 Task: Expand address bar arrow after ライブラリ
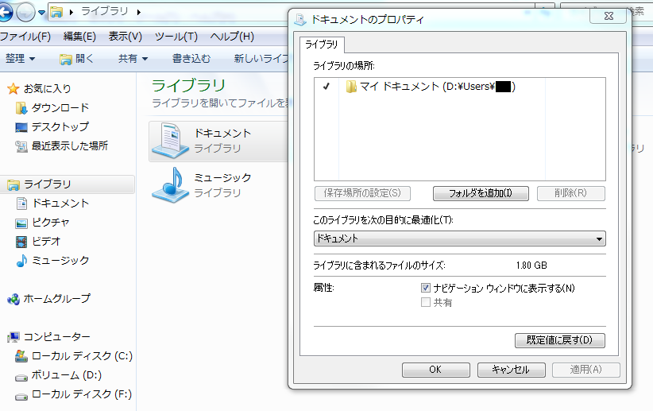click(139, 12)
